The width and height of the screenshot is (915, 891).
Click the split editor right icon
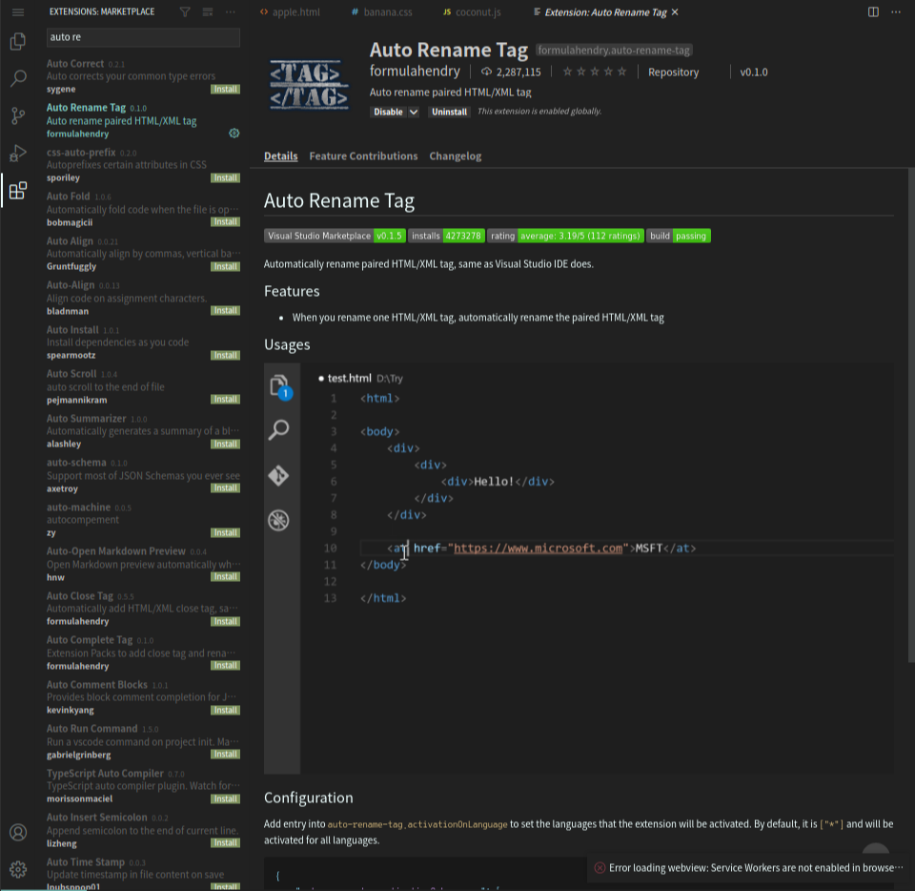click(x=873, y=12)
